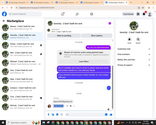Image resolution: width=156 pixels, height=125 pixels.
Task: Open a new browser tab
Action: [131, 2]
